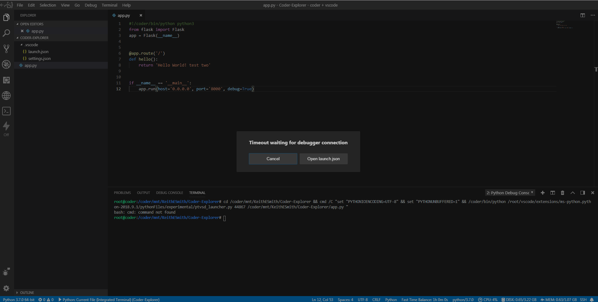This screenshot has width=598, height=302.
Task: Click Fast Time Balance in status bar
Action: coord(425,300)
